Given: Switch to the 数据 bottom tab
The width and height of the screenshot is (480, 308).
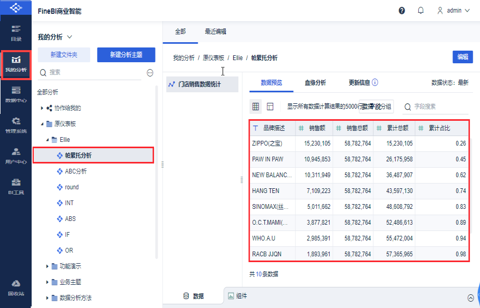Looking at the screenshot, I should point(193,296).
